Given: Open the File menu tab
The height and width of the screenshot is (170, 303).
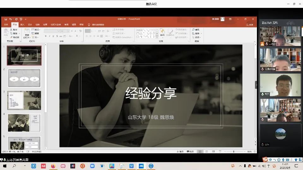Looking at the screenshot, I should 6,25.
